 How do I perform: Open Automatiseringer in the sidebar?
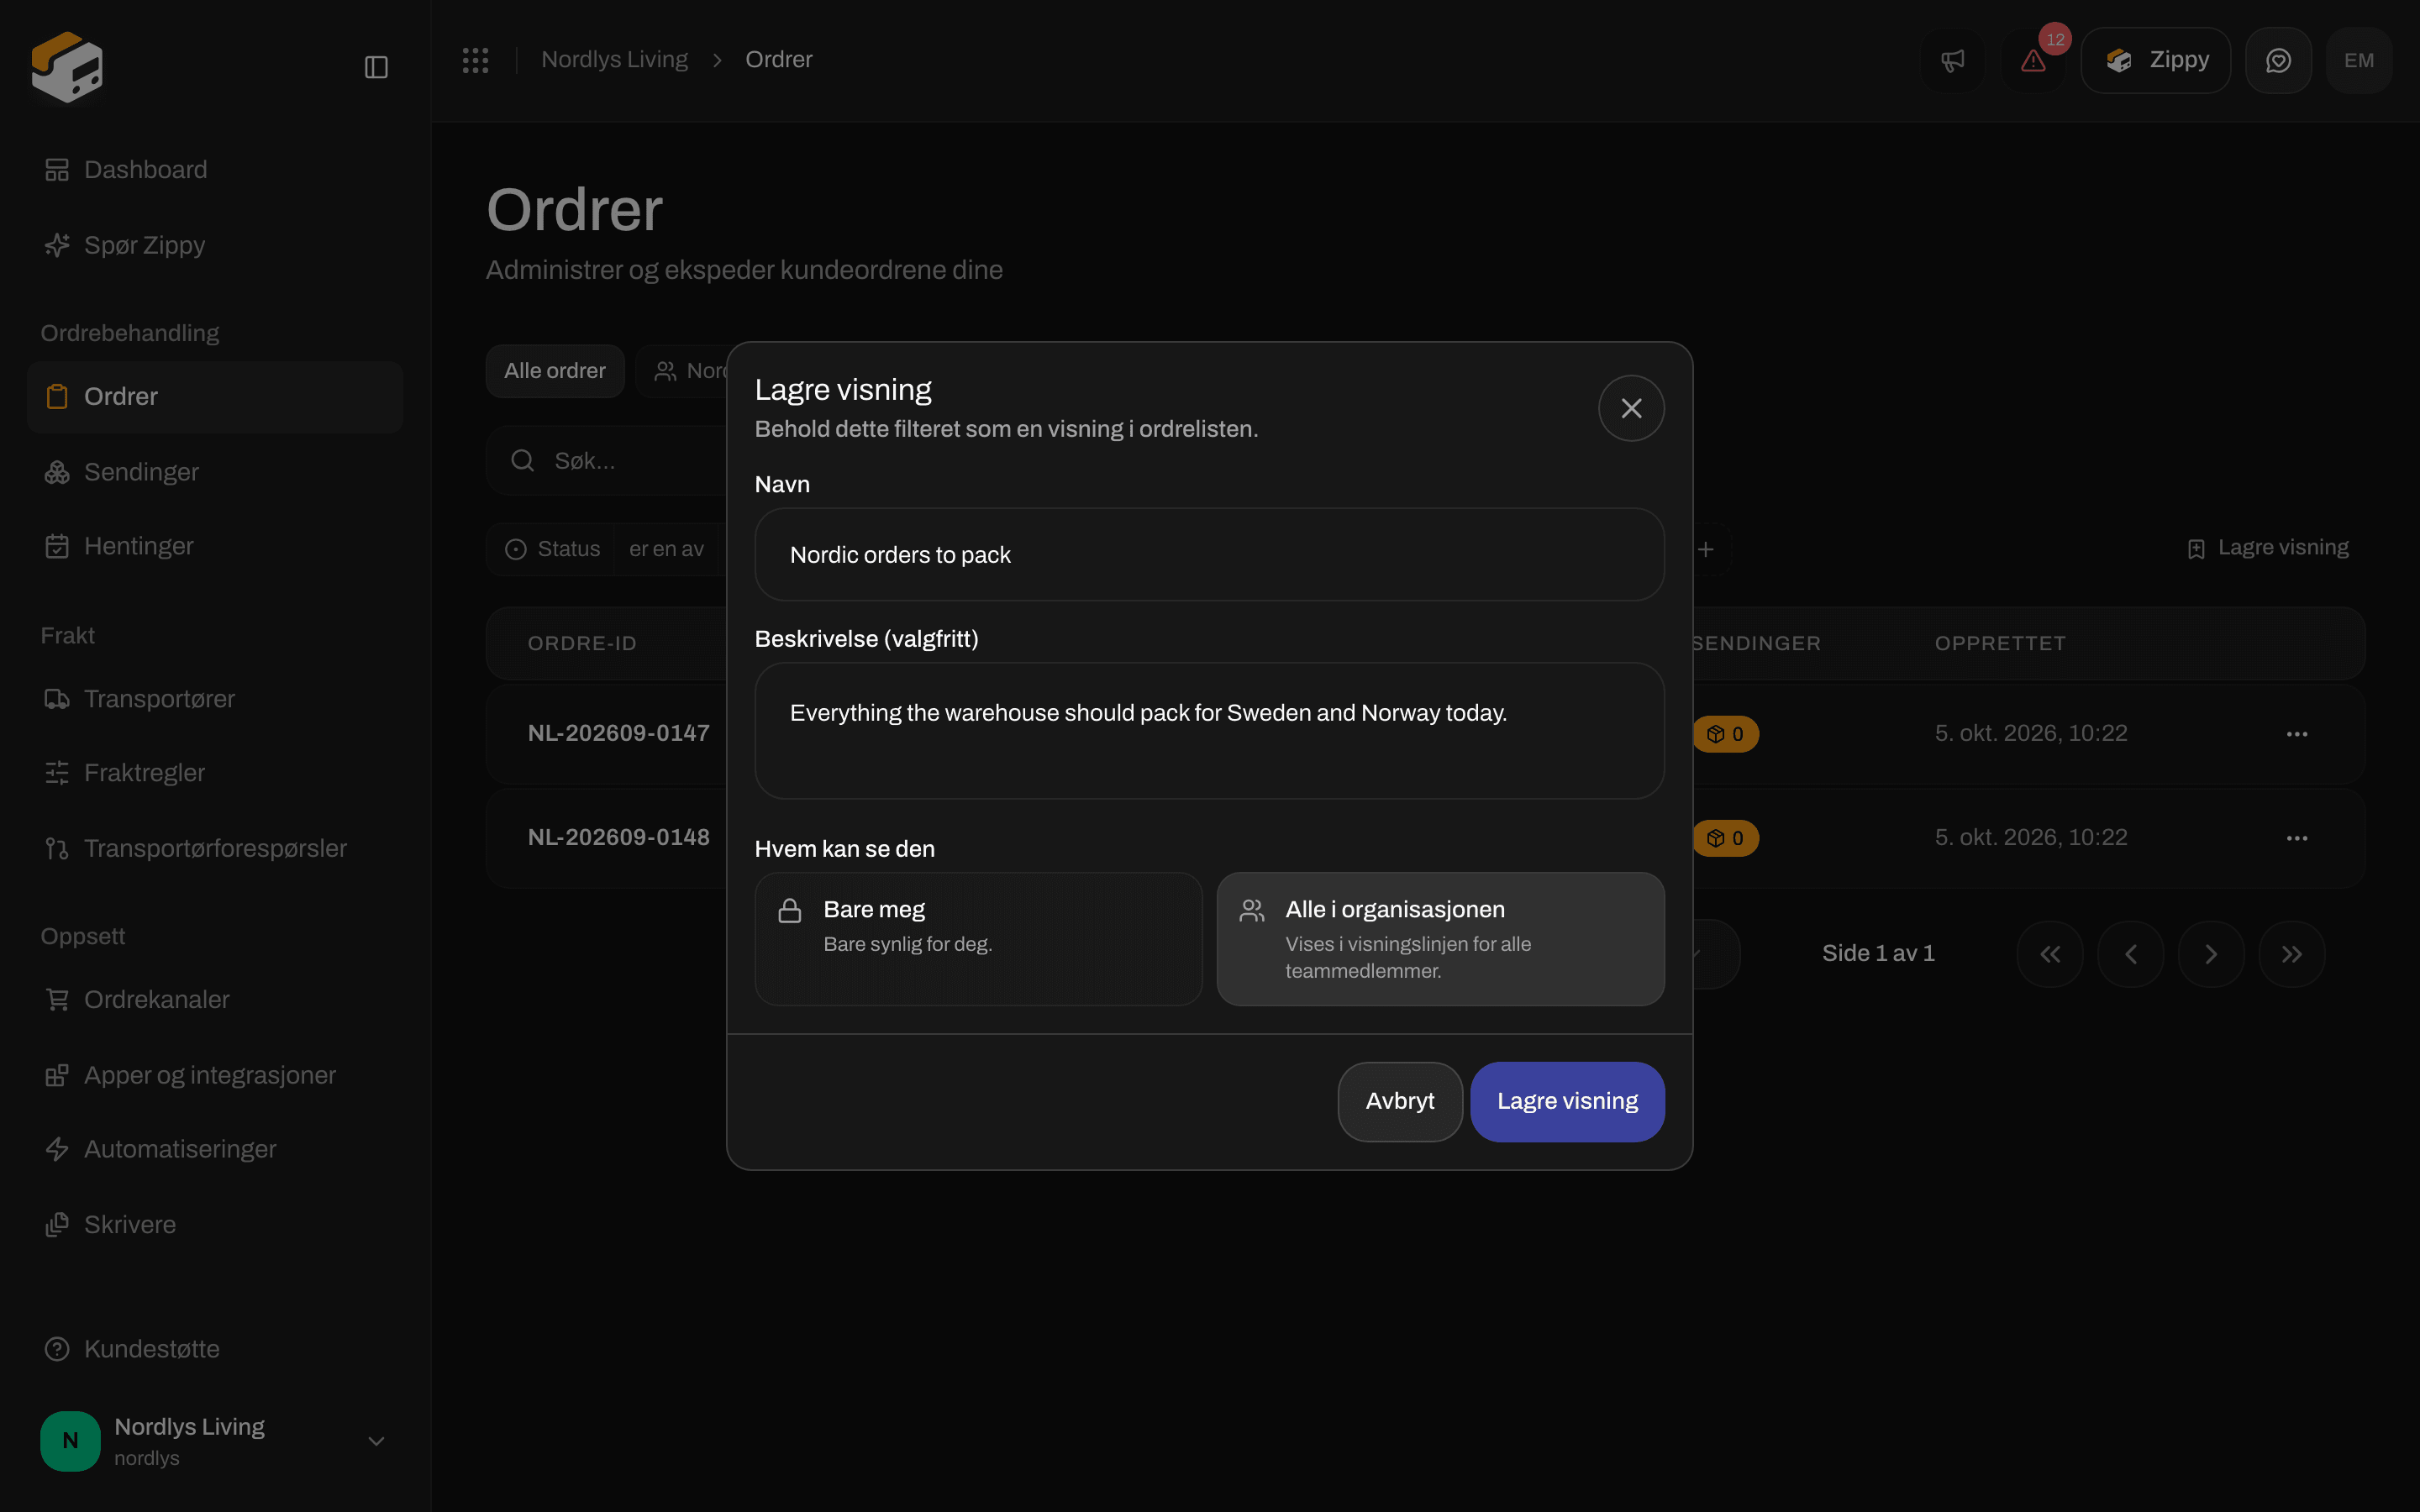[x=215, y=1149]
